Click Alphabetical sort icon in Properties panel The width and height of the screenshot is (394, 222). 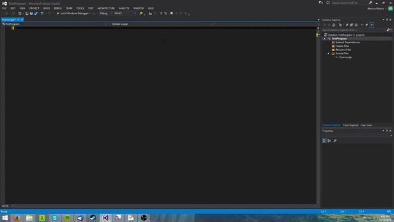(x=329, y=141)
